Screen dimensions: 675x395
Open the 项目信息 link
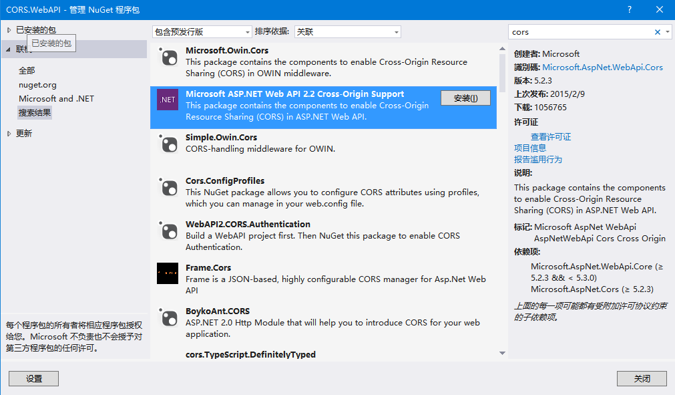pos(530,148)
